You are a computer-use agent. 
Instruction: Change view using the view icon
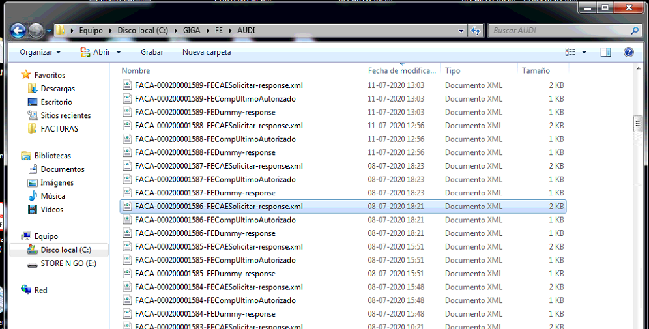coord(570,52)
